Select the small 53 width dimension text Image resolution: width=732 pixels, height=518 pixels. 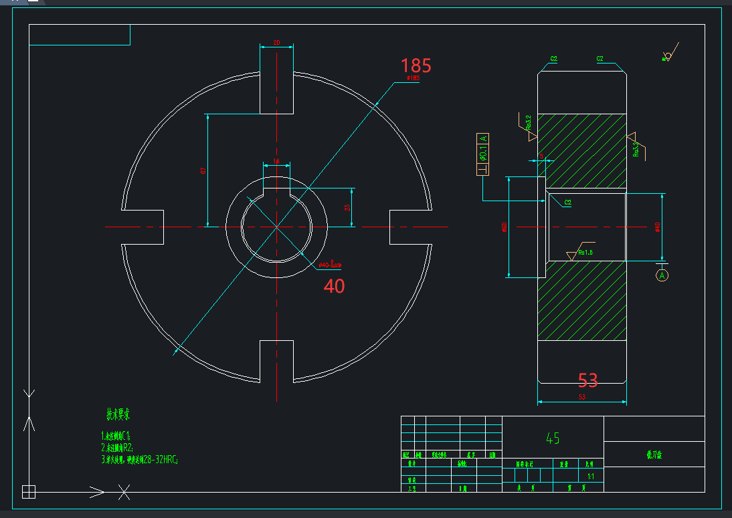(x=582, y=397)
